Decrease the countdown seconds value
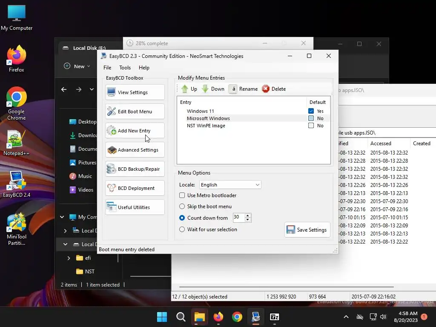 247,220
